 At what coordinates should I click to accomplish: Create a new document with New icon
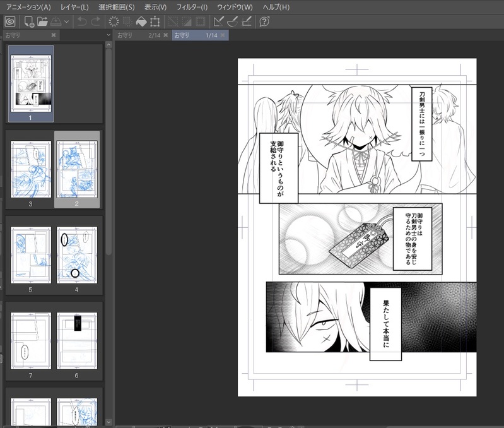point(29,22)
